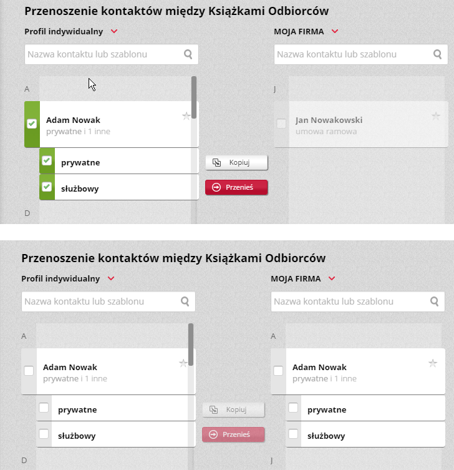454x470 pixels.
Task: Click search magnifier in top-left contact field
Action: (x=188, y=54)
